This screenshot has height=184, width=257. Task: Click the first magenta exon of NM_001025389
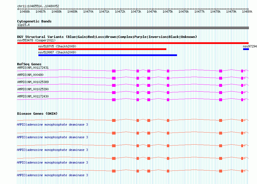click(x=114, y=85)
